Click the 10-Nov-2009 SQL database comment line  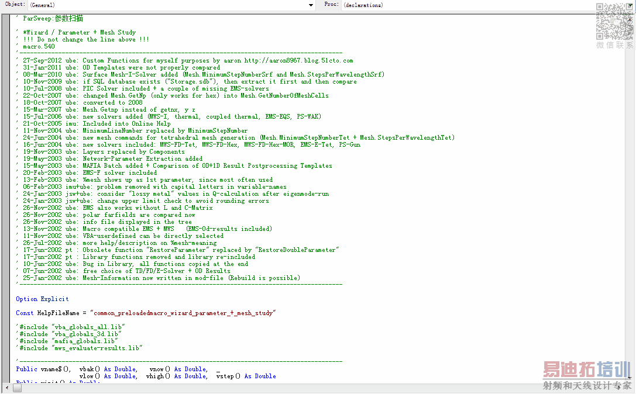pos(187,81)
